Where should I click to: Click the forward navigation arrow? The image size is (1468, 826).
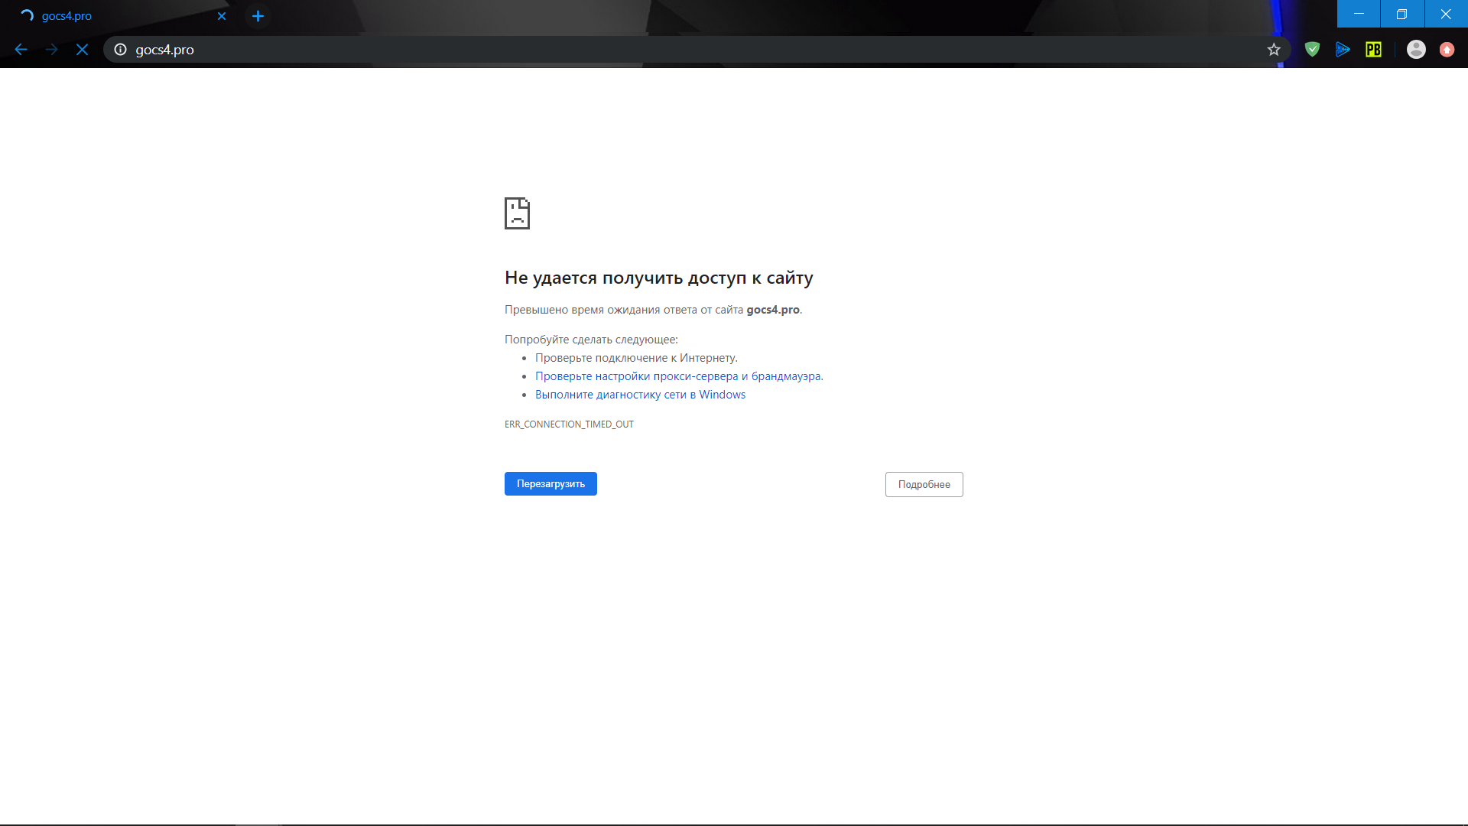[x=51, y=50]
